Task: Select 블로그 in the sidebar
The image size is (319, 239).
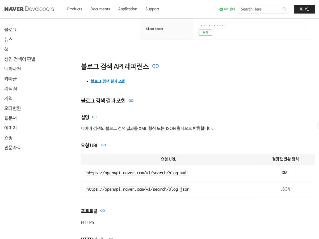Action: 11,30
